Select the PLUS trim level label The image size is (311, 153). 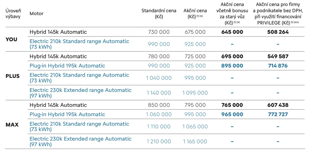13,76
